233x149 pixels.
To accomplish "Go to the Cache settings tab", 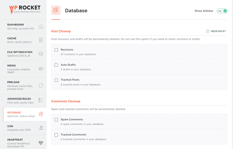I will pyautogui.click(x=25, y=40).
